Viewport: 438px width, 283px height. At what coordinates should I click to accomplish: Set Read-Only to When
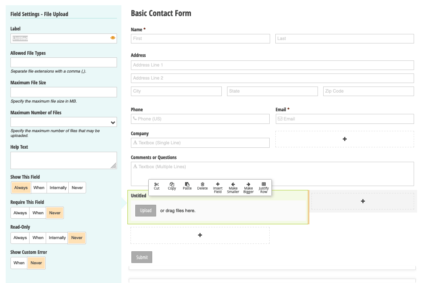point(38,238)
